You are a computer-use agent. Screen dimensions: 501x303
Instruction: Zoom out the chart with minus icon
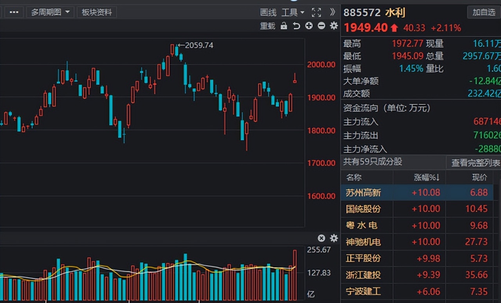tap(321, 26)
